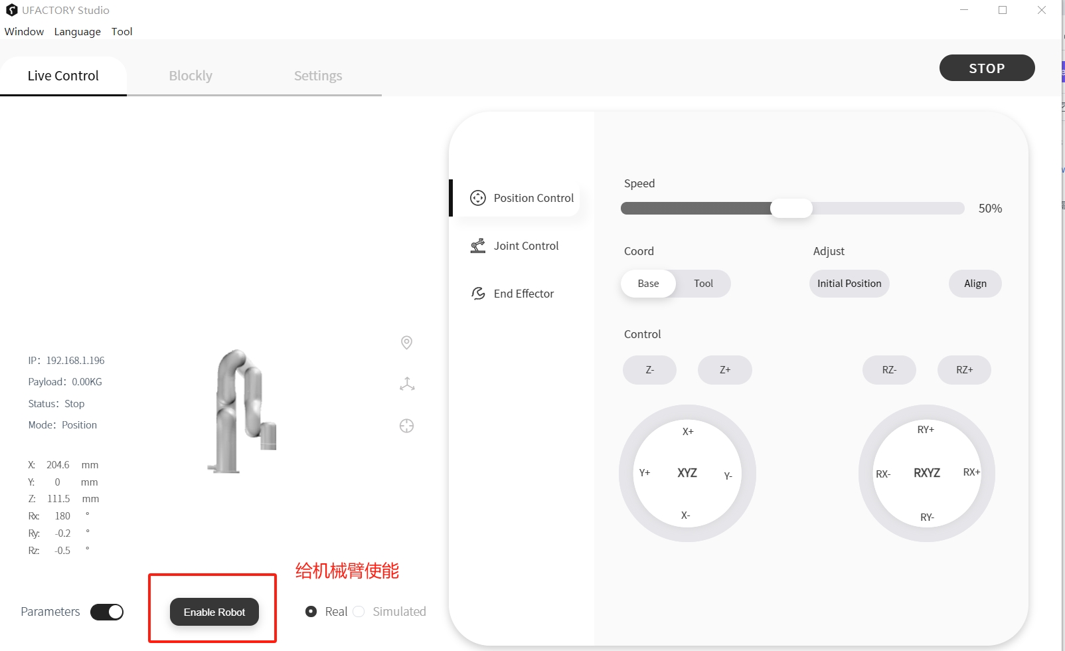The height and width of the screenshot is (651, 1065).
Task: Switch to the Blockly tab
Action: (191, 76)
